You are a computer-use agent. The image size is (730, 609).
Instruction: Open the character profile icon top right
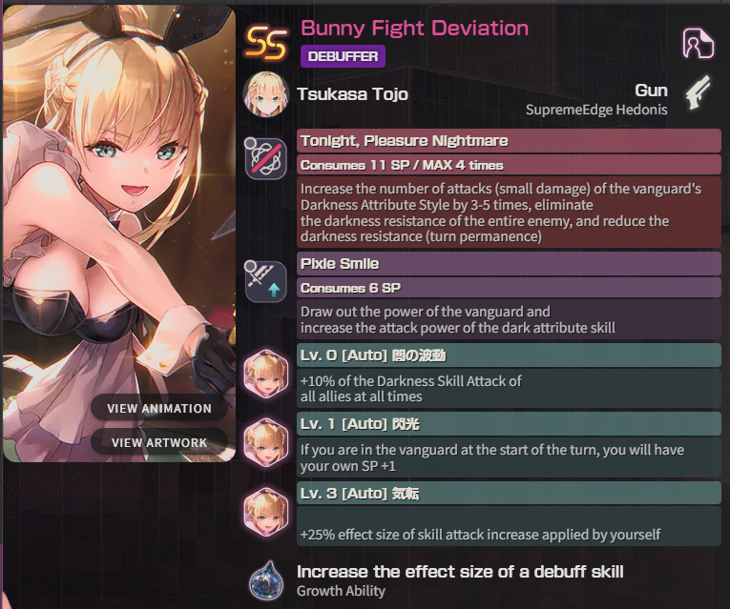[x=698, y=43]
